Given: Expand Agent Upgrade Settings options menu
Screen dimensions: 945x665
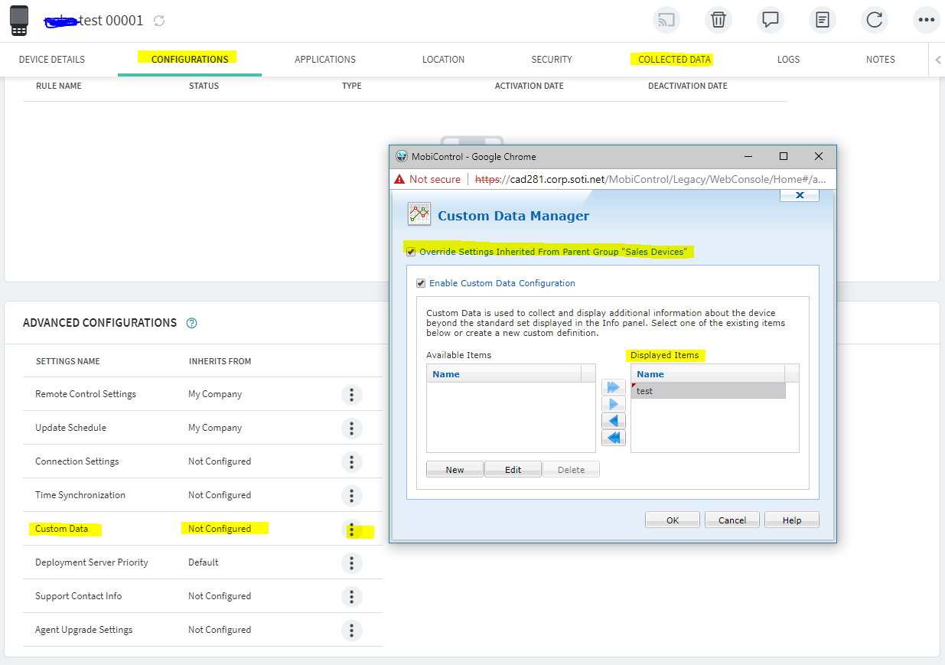Looking at the screenshot, I should click(x=351, y=630).
